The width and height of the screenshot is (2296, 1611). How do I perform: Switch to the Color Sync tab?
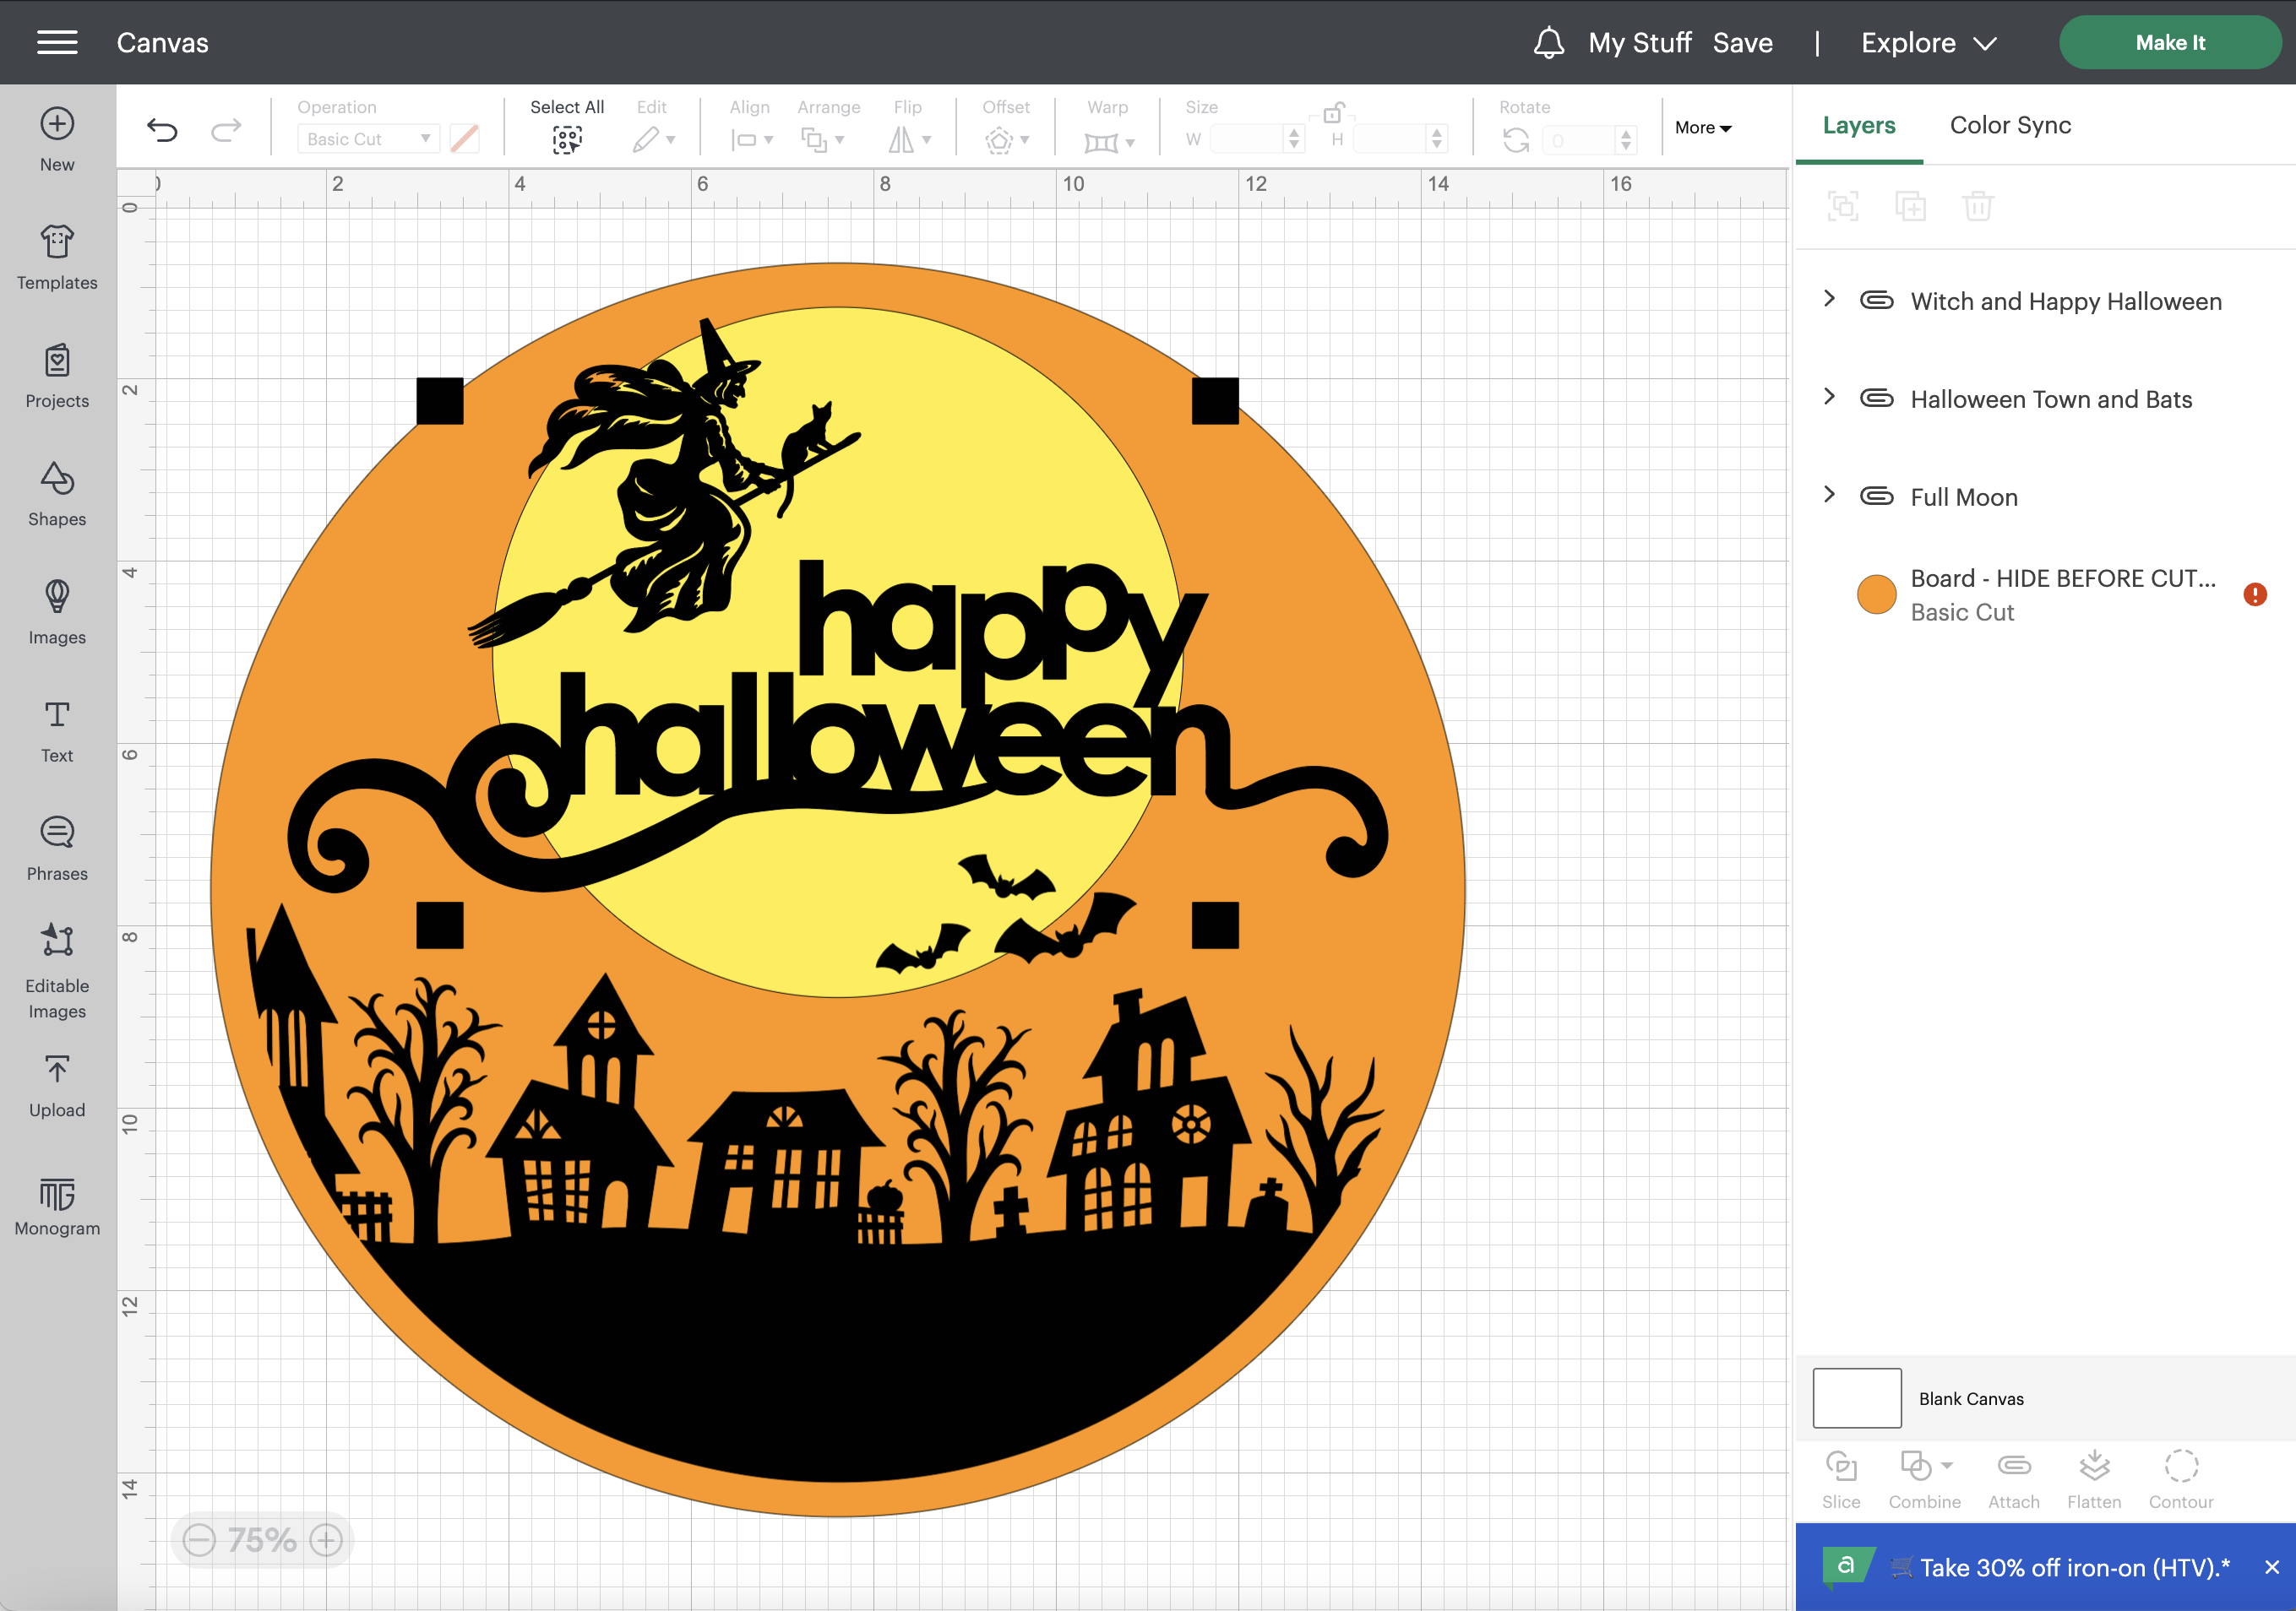tap(2010, 125)
